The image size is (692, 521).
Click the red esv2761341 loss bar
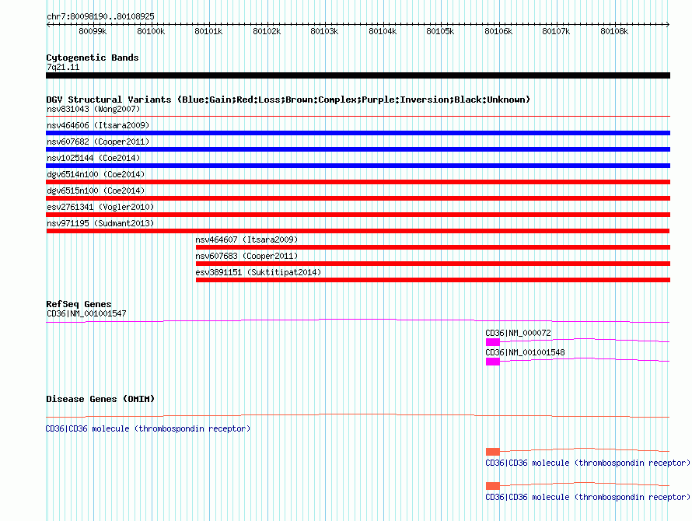click(358, 215)
